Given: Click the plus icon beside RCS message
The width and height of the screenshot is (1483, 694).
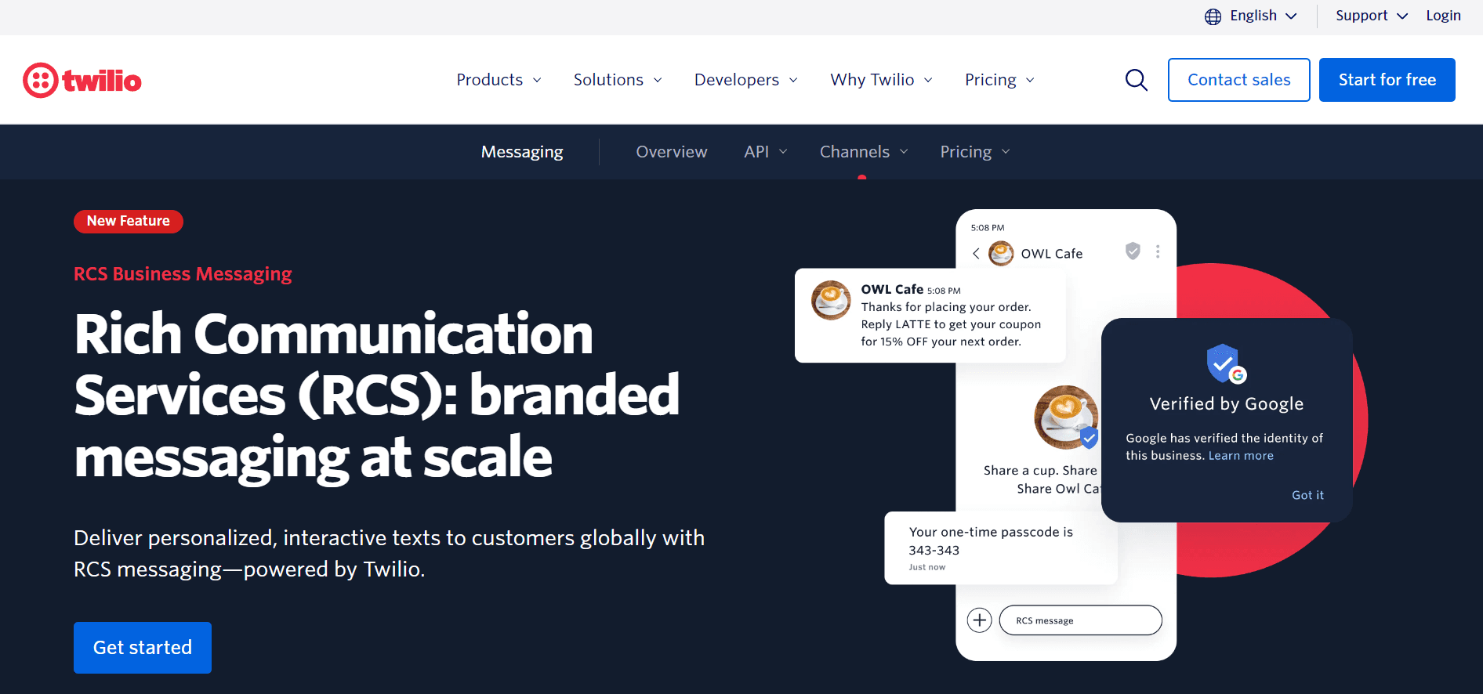Looking at the screenshot, I should coord(979,620).
